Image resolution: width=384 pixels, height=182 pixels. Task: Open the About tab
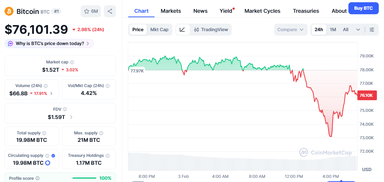point(339,11)
